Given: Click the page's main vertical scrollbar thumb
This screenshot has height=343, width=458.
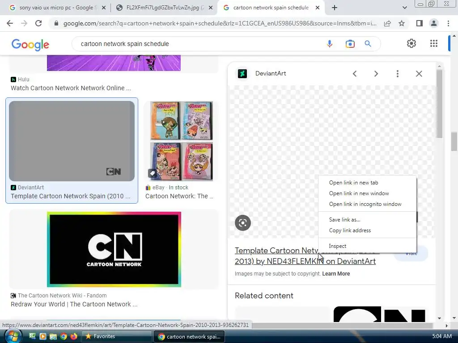Looking at the screenshot, I should click(x=454, y=142).
